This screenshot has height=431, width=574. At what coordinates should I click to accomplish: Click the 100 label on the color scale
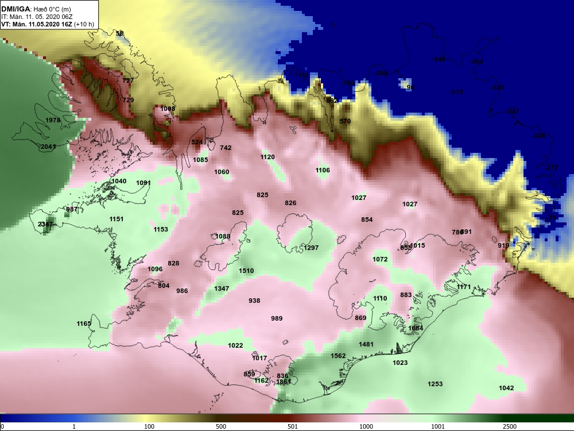point(149,426)
